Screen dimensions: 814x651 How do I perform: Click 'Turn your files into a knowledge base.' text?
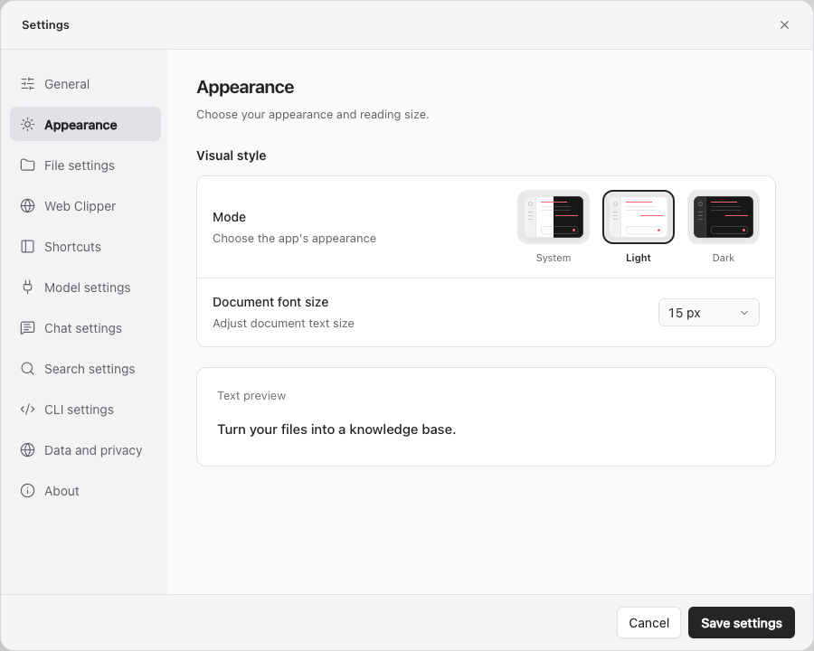coord(336,429)
